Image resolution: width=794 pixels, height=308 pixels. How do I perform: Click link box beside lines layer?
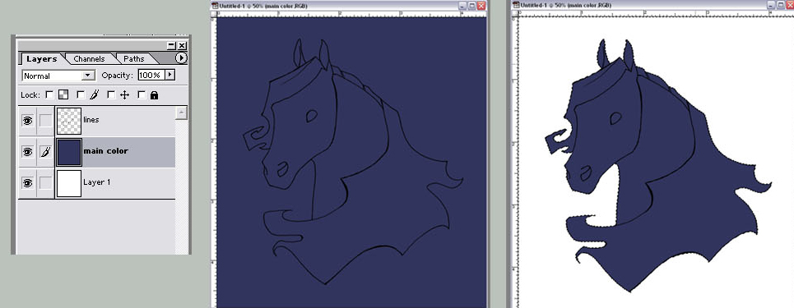[x=45, y=121]
